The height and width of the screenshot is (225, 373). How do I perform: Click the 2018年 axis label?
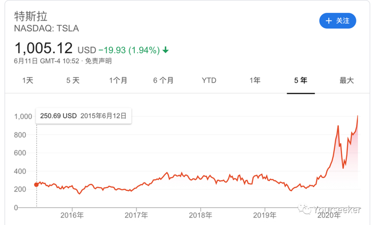click(x=201, y=215)
